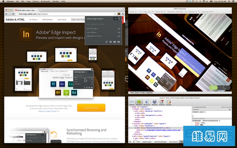The width and height of the screenshot is (237, 148).
Task: Open the screenshots folder icon in Edge Inspect popup
Action: point(118,42)
